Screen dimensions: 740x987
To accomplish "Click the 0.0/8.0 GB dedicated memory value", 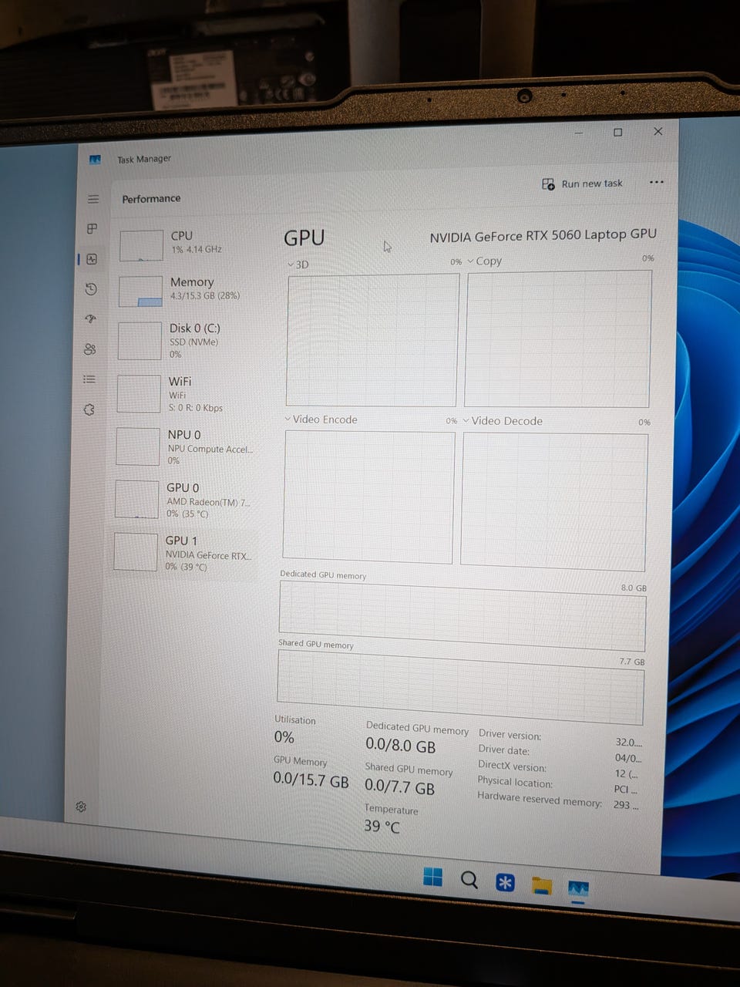I will pos(401,746).
